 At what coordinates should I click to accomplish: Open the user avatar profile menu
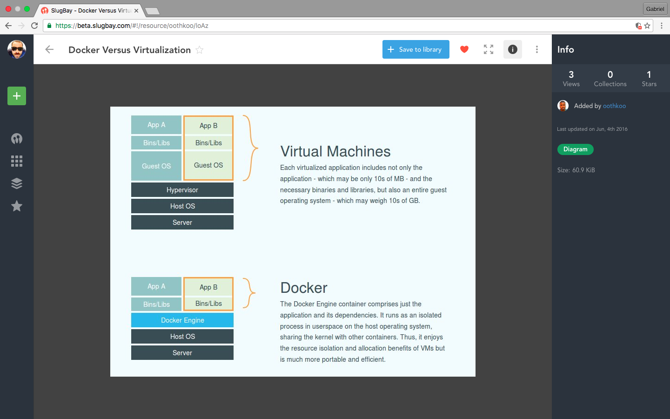(17, 49)
